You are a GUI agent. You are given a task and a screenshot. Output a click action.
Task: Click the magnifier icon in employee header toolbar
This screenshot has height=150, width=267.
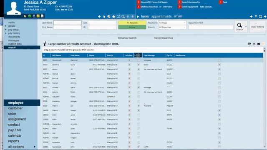coord(123,17)
